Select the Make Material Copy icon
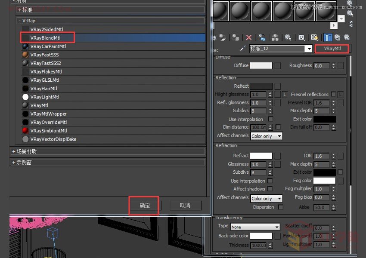 click(x=262, y=37)
